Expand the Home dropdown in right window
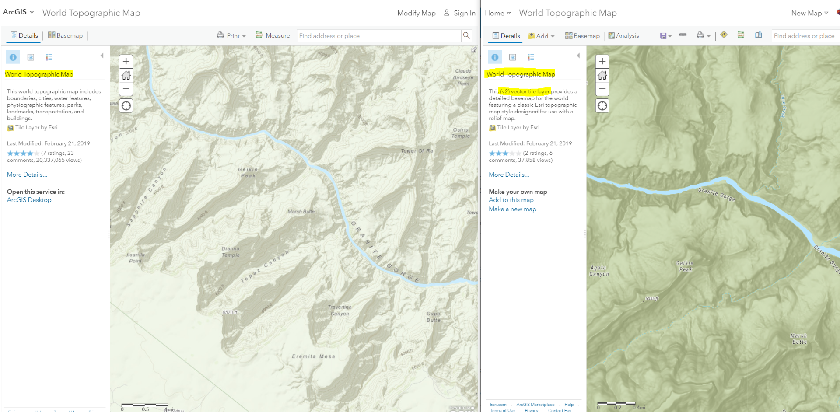Image resolution: width=840 pixels, height=412 pixels. tap(498, 13)
